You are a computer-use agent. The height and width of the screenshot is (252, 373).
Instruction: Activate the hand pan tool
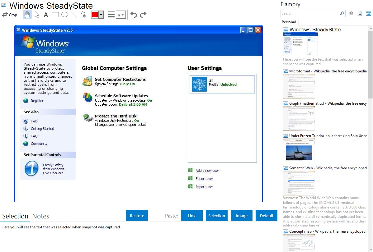pyautogui.click(x=27, y=15)
